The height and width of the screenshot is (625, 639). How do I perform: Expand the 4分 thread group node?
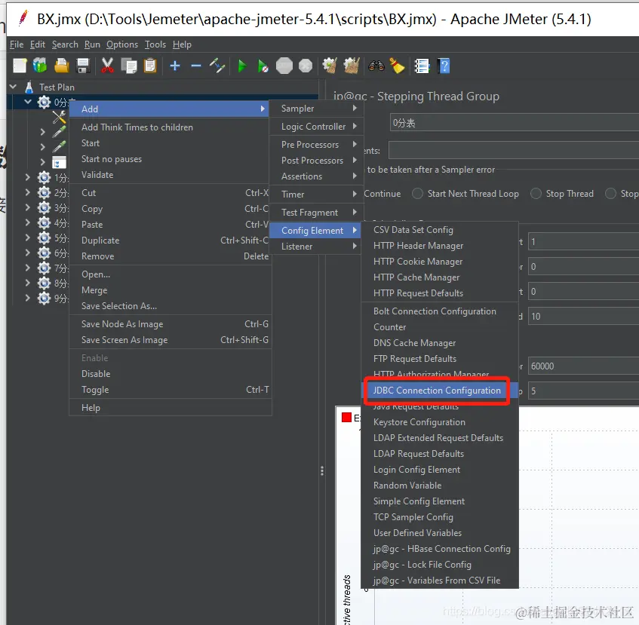[x=27, y=222]
